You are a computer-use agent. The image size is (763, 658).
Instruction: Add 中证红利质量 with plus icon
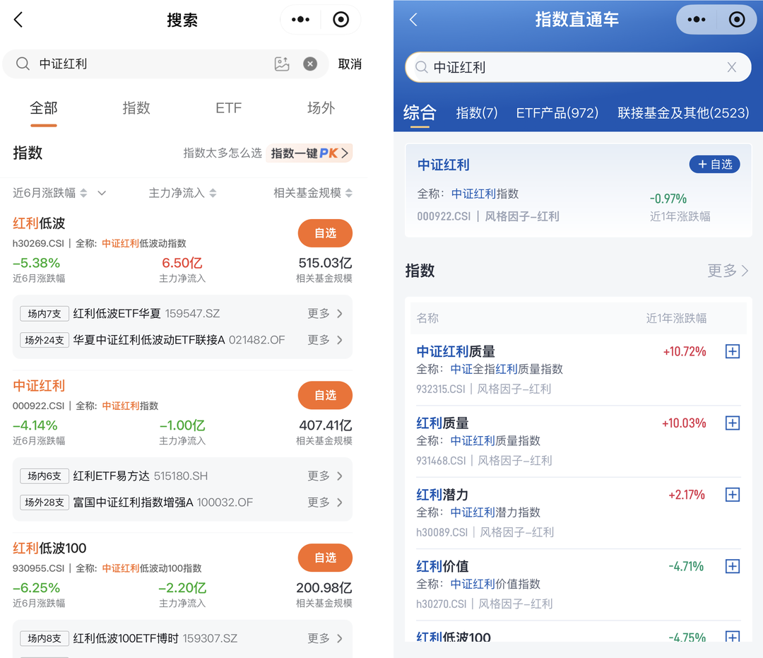tap(733, 351)
